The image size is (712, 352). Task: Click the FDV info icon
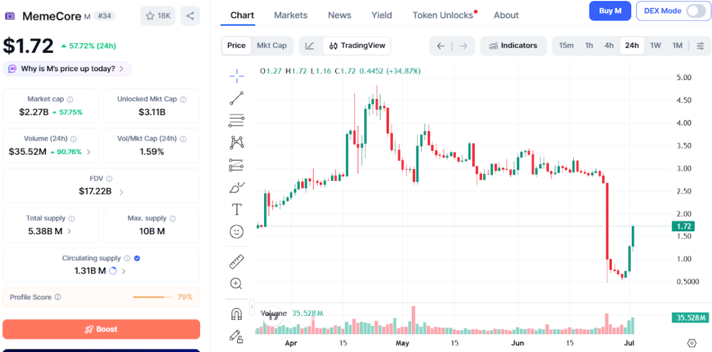pyautogui.click(x=109, y=178)
